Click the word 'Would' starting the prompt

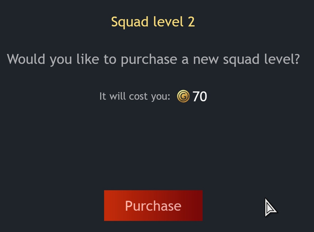click(26, 59)
